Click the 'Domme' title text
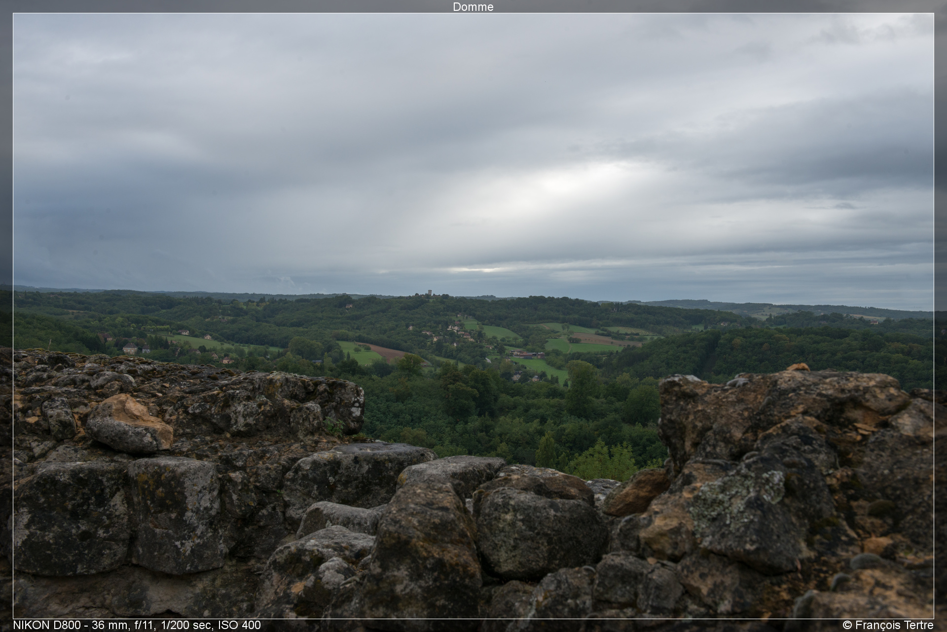 point(473,7)
